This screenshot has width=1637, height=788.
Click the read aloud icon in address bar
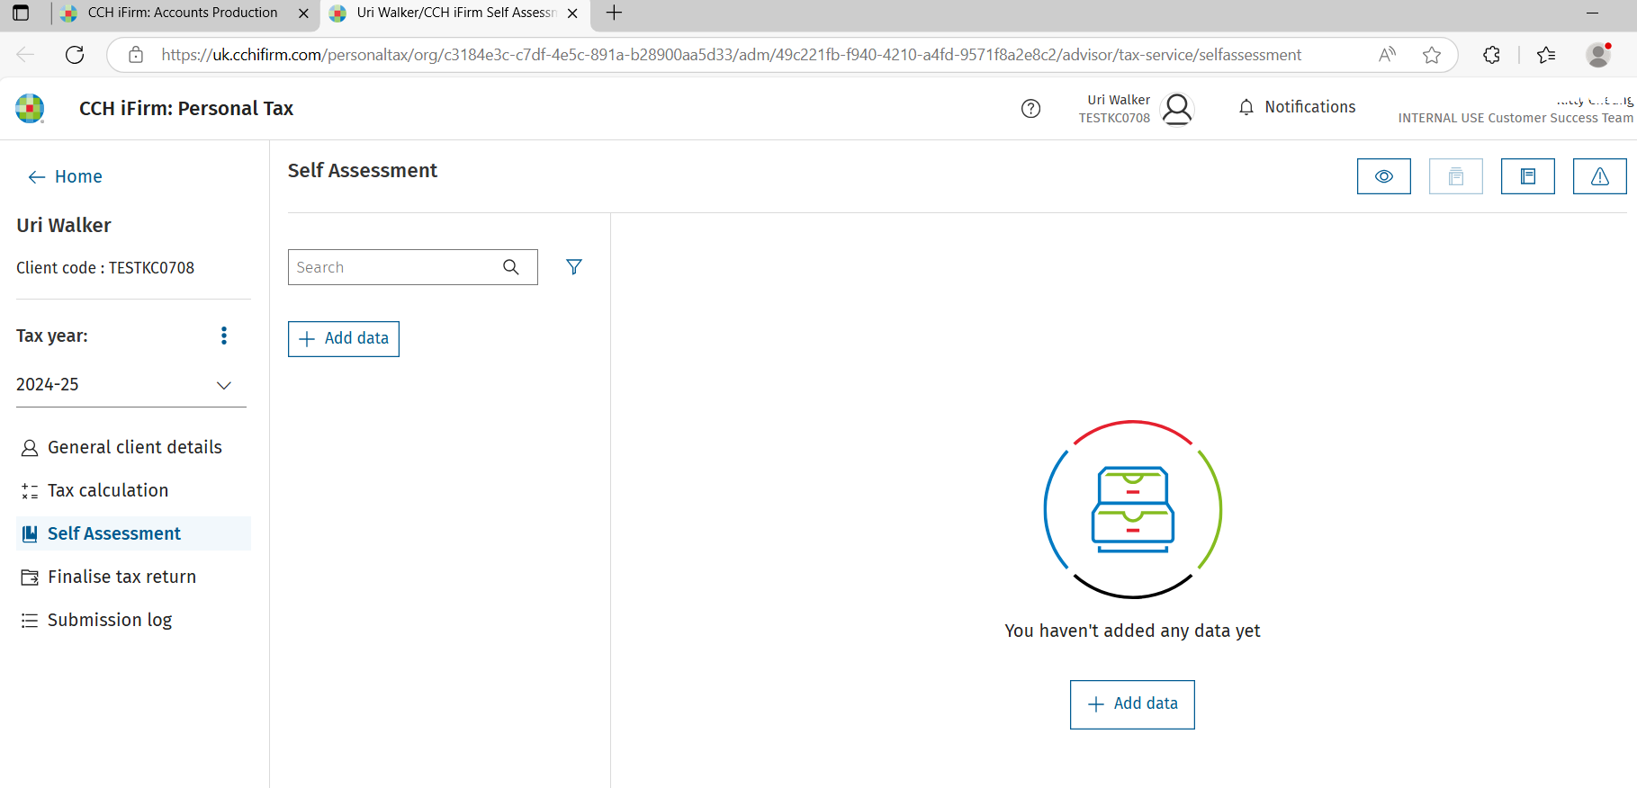[1387, 55]
